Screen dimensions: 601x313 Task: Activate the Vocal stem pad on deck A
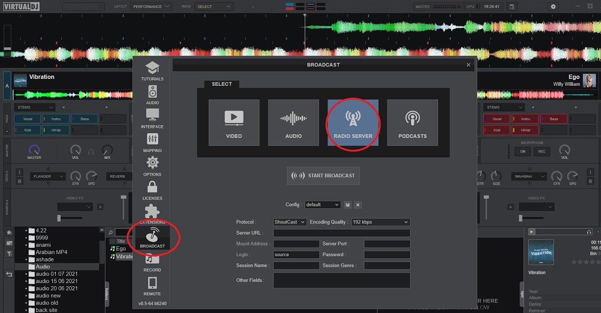(x=27, y=118)
